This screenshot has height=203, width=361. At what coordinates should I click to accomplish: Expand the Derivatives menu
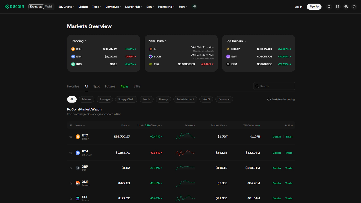point(113,7)
